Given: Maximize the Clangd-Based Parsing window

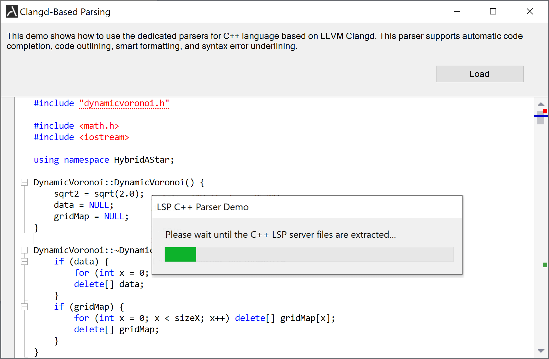Looking at the screenshot, I should point(493,12).
